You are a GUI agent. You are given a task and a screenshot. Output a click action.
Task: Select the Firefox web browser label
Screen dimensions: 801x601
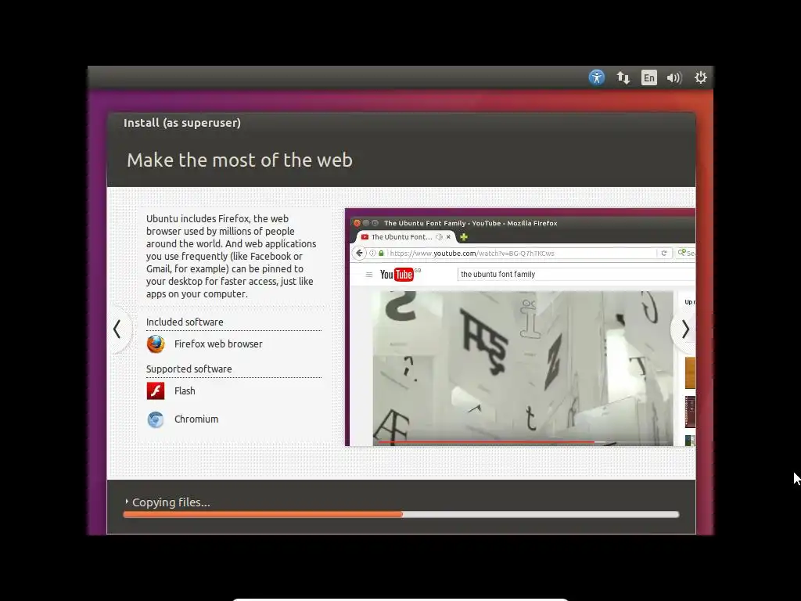218,344
